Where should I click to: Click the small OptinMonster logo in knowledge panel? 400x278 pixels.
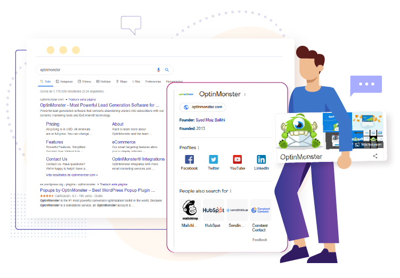(x=186, y=94)
